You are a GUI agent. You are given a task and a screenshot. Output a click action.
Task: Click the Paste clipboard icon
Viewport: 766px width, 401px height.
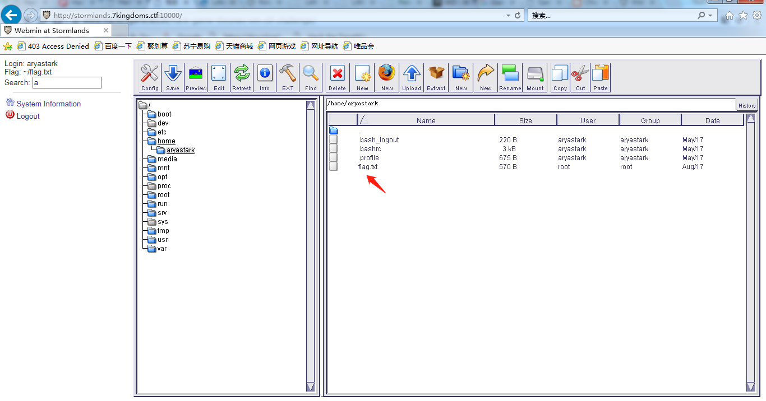click(x=601, y=77)
